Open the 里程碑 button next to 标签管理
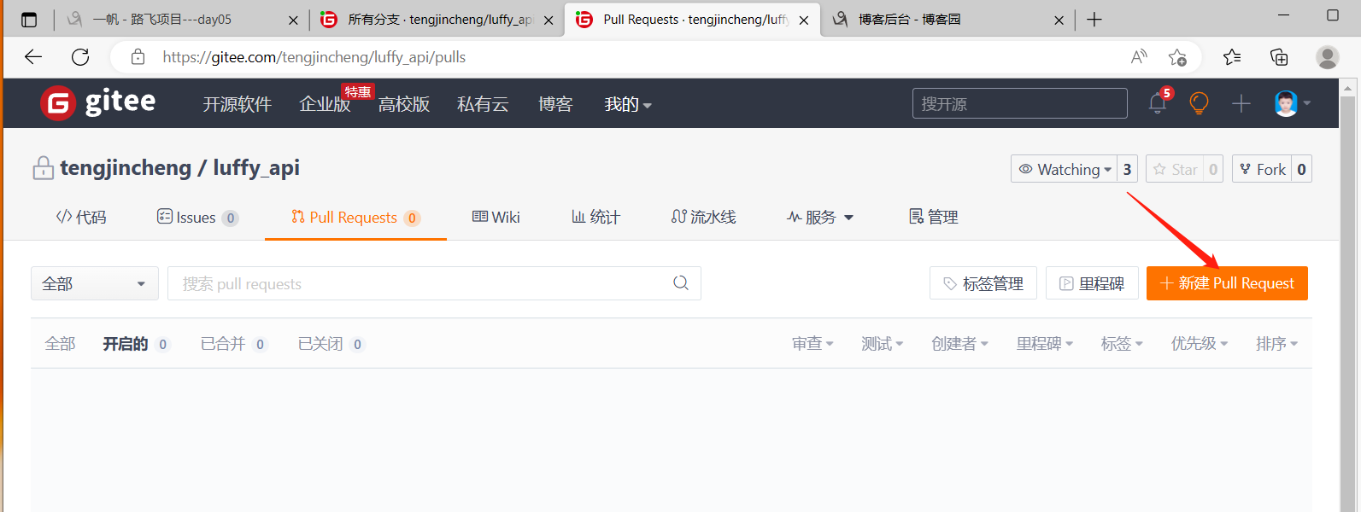The width and height of the screenshot is (1361, 512). click(x=1092, y=283)
